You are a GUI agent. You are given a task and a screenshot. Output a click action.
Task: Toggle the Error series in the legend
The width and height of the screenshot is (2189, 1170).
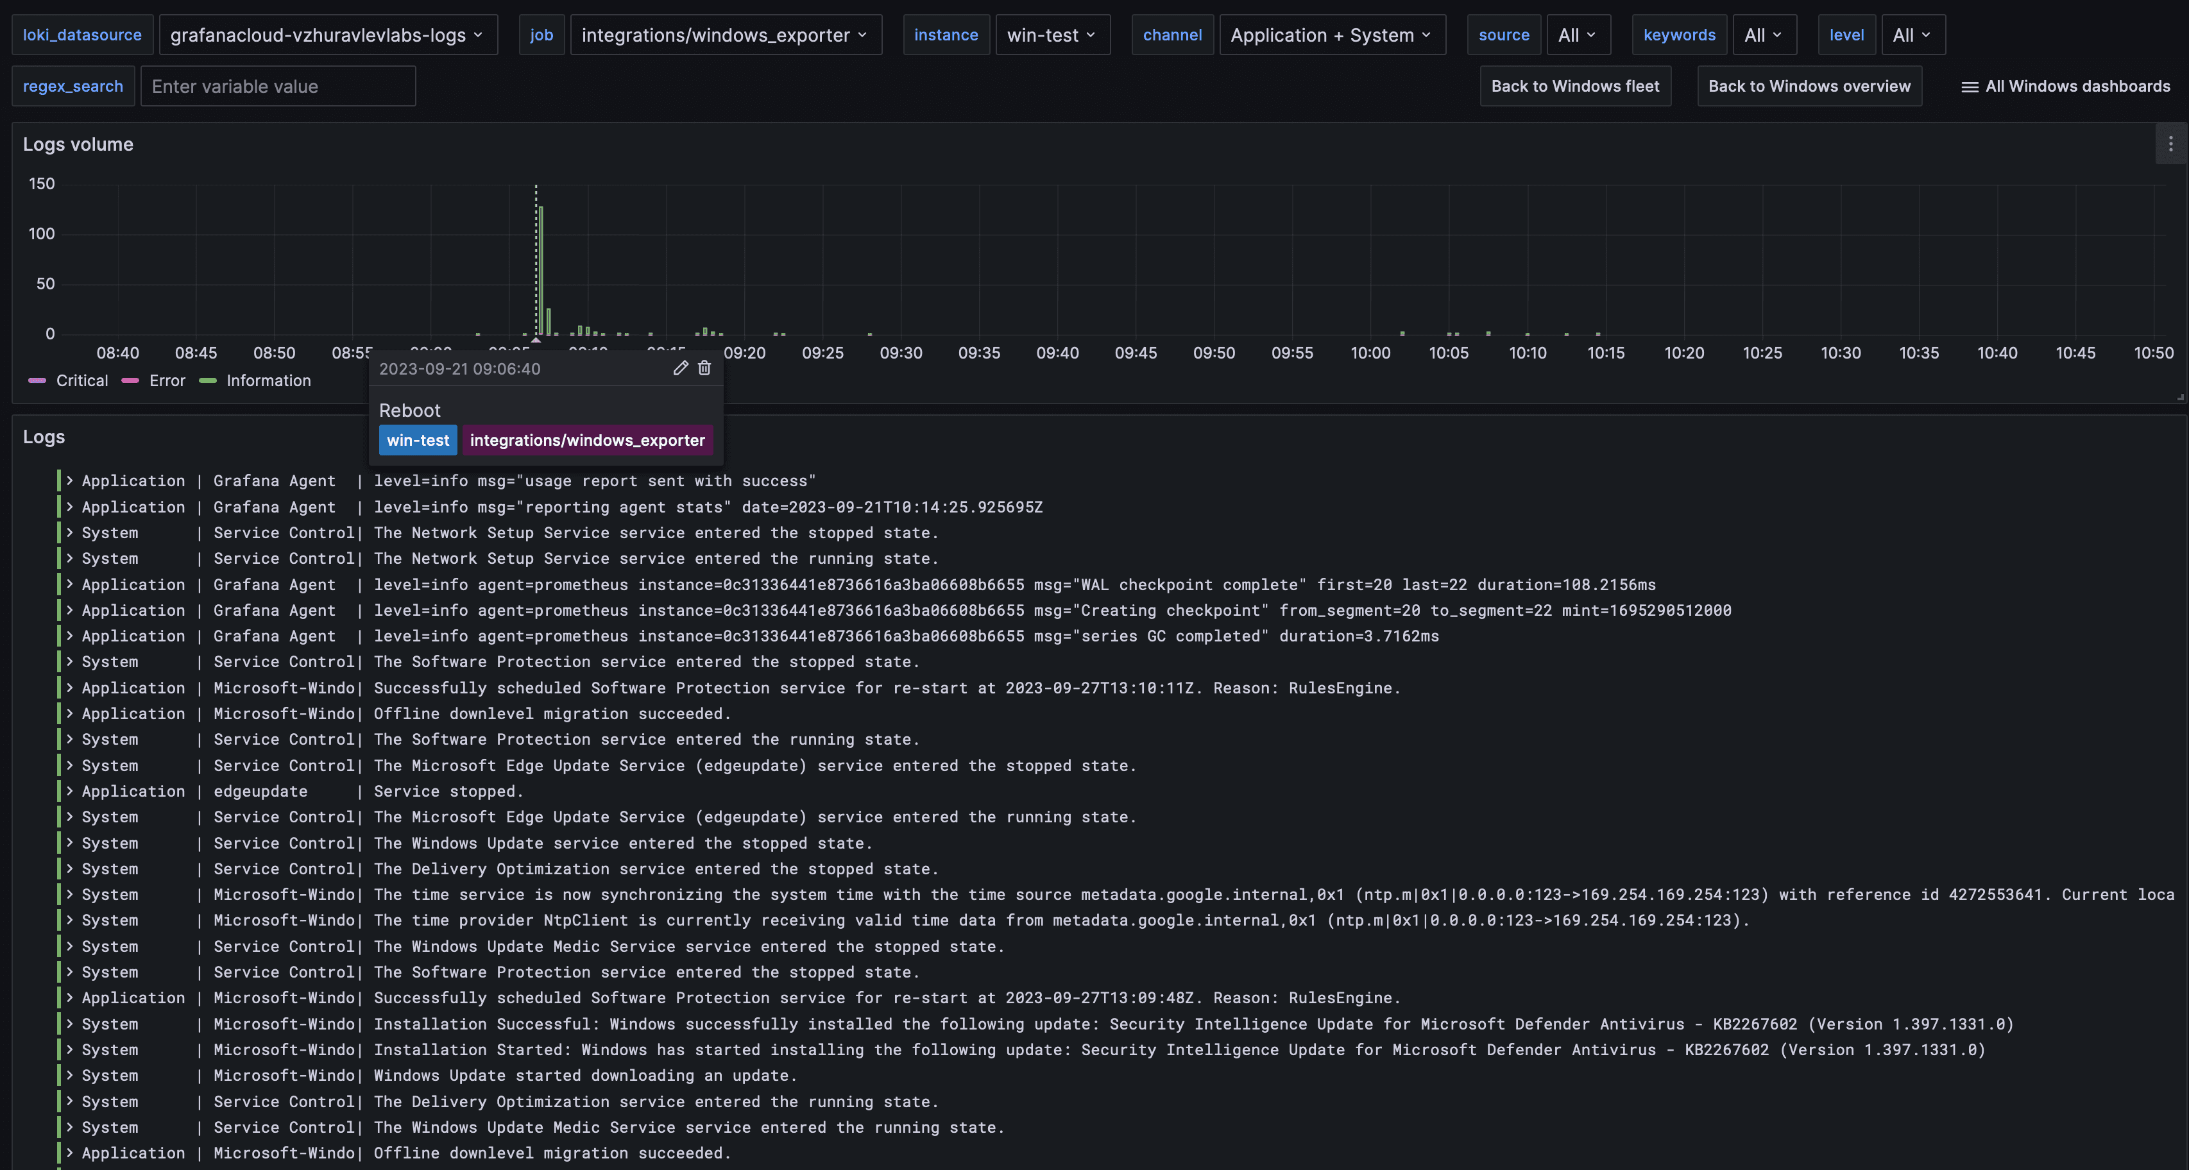pos(167,380)
